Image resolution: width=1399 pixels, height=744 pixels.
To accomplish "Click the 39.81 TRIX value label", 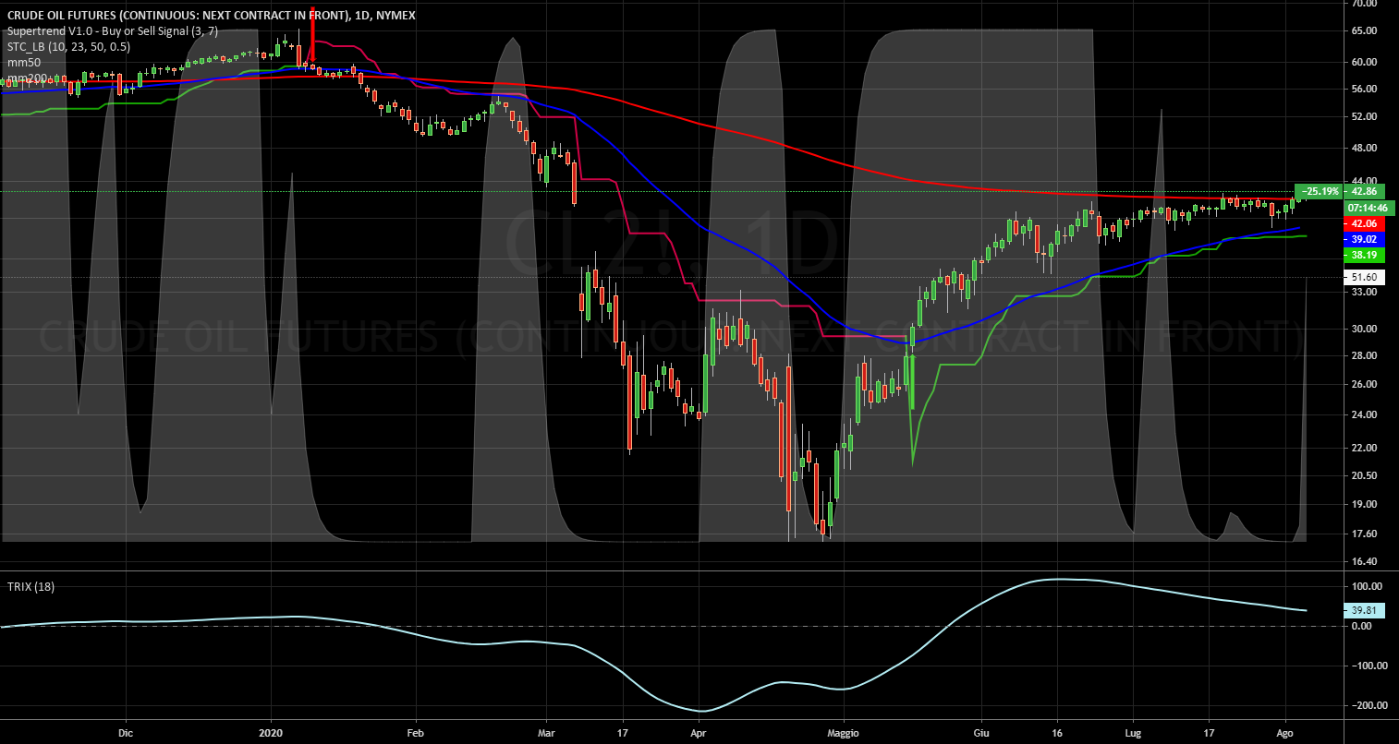I will 1365,610.
